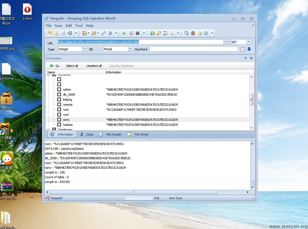Click the Go button
The image size is (308, 229).
(x=55, y=66)
